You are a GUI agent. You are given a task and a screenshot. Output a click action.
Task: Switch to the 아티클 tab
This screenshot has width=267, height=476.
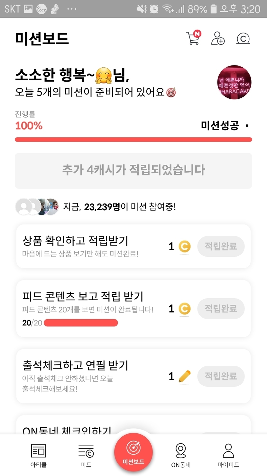[38, 455]
